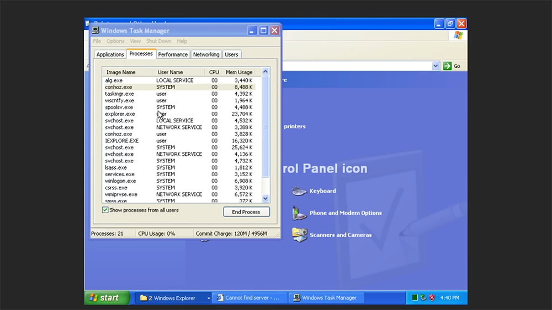This screenshot has width=552, height=310.
Task: Sort by CPU column header
Action: tap(214, 72)
